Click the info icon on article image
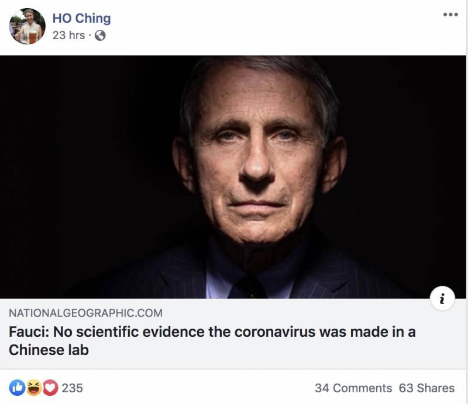 pos(442,299)
